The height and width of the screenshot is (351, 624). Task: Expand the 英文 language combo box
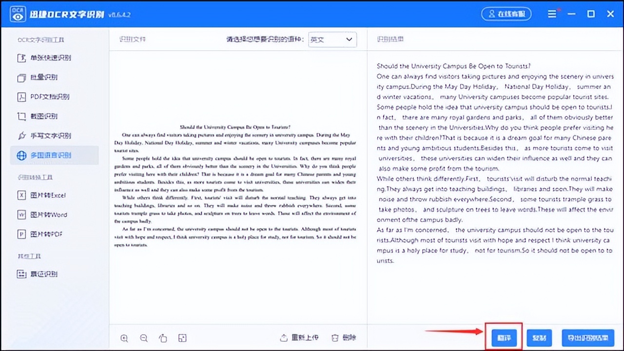click(x=331, y=39)
